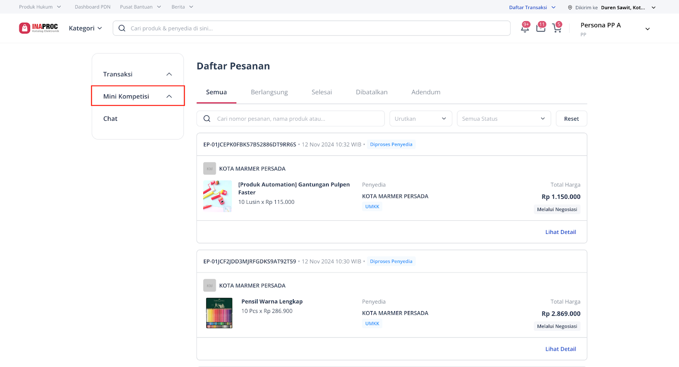Collapse the Transaksi sidebar section
The image size is (679, 367).
coord(169,74)
